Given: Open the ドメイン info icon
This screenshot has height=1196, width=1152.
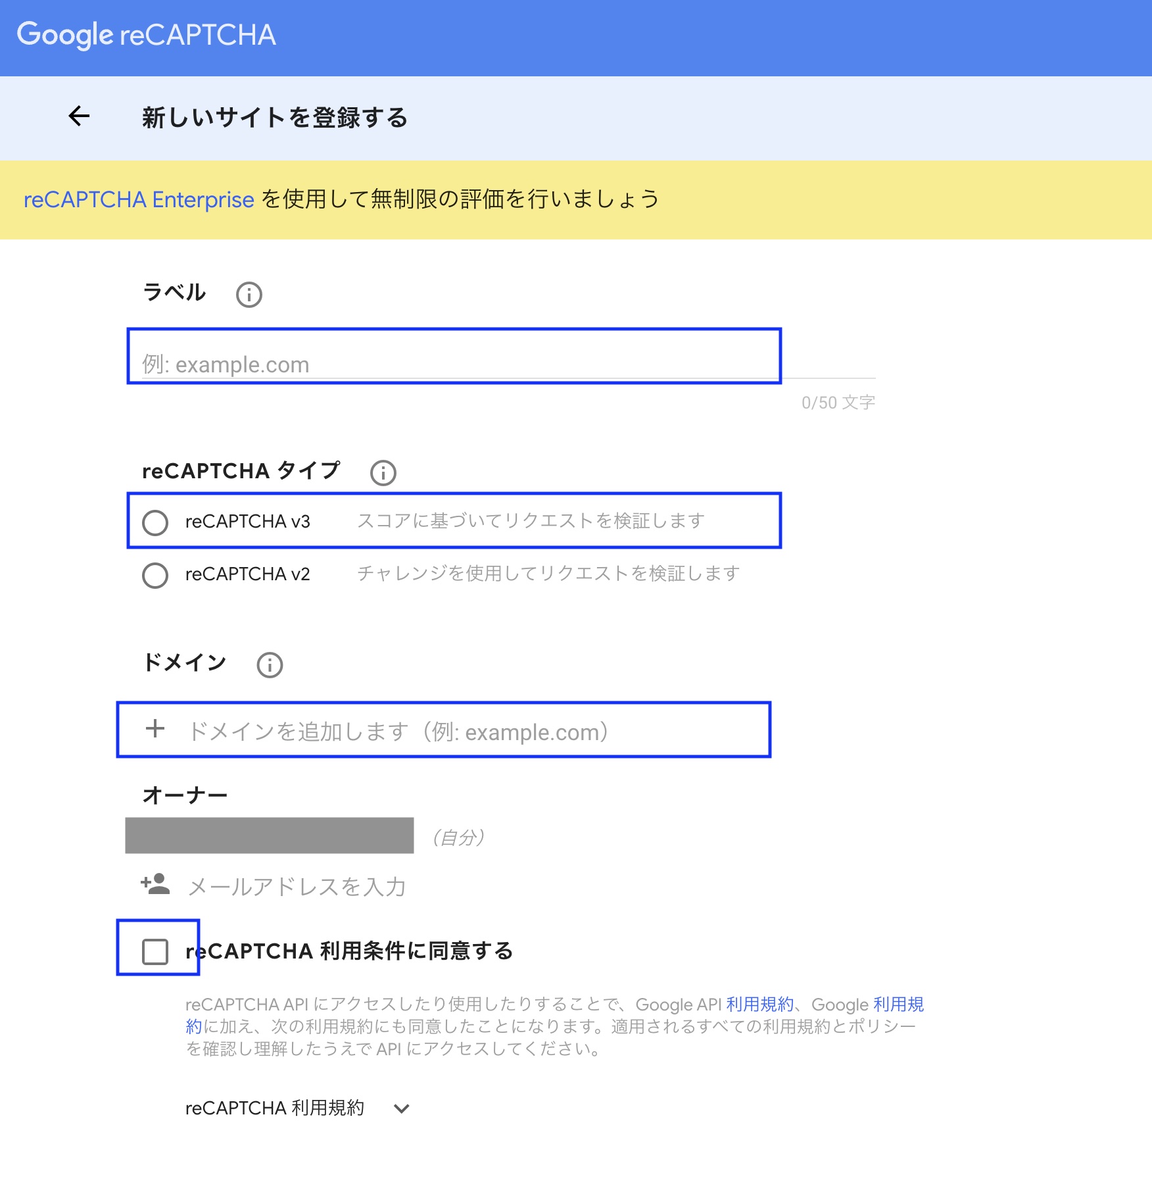Looking at the screenshot, I should pyautogui.click(x=270, y=665).
